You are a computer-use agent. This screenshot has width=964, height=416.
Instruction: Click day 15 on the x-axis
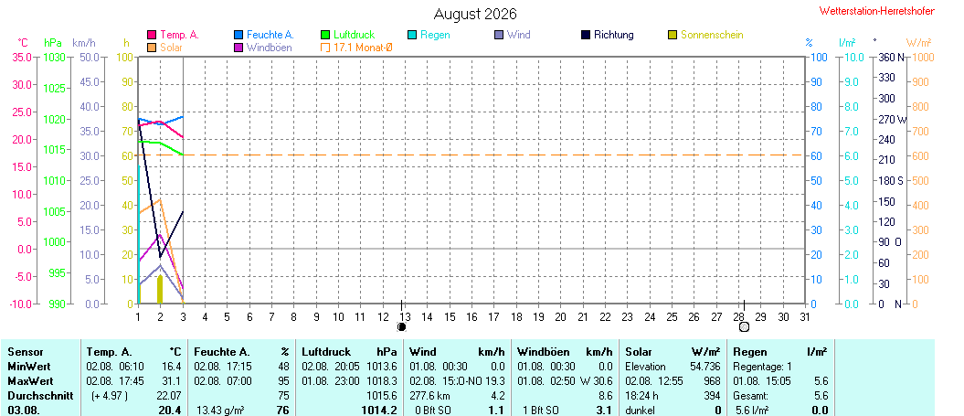click(x=450, y=317)
